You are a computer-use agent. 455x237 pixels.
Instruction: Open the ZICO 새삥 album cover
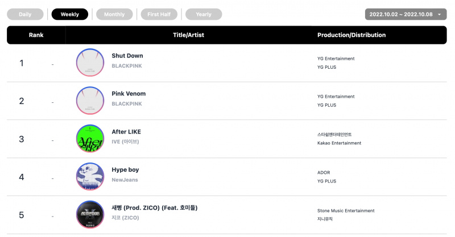point(90,214)
